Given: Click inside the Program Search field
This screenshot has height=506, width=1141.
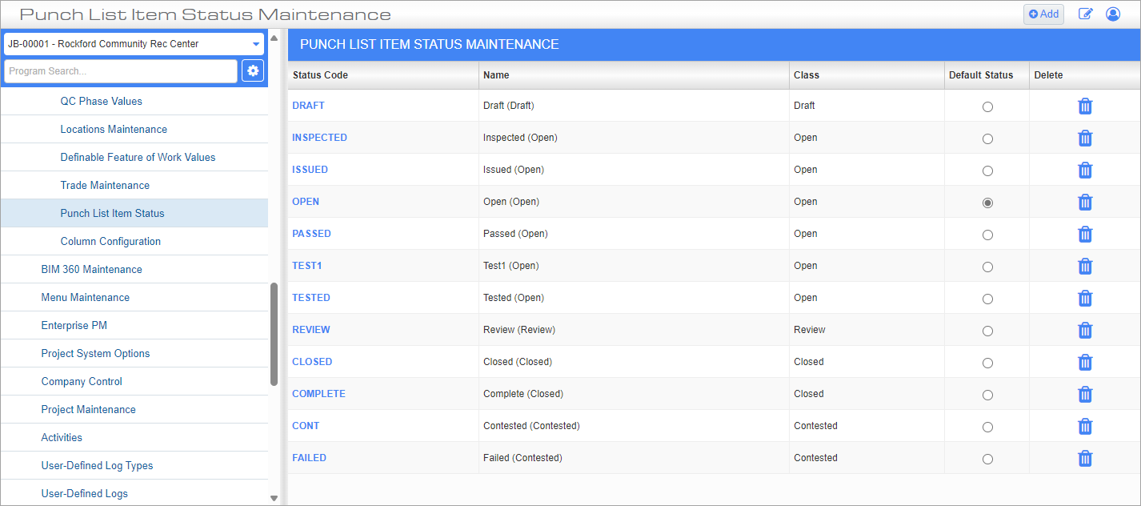Looking at the screenshot, I should 120,70.
